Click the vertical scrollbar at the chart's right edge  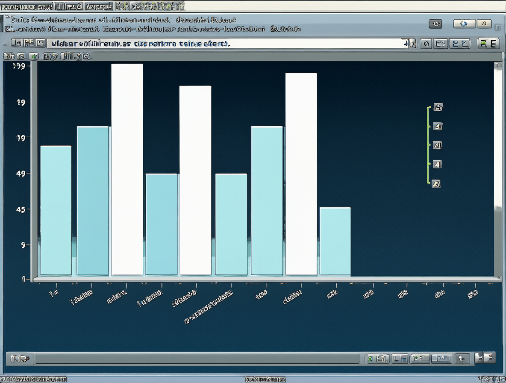497,169
